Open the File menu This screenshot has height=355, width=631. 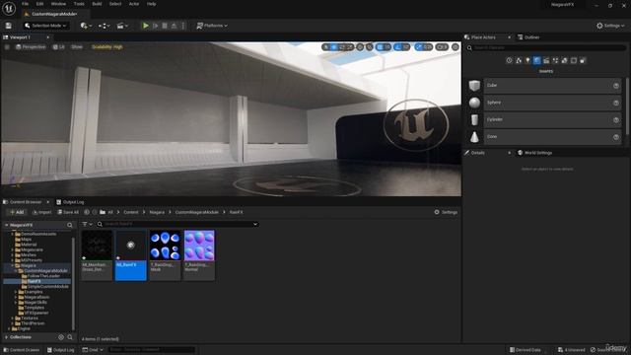[25, 4]
